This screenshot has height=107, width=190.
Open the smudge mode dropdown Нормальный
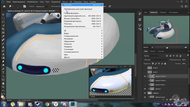(42, 7)
